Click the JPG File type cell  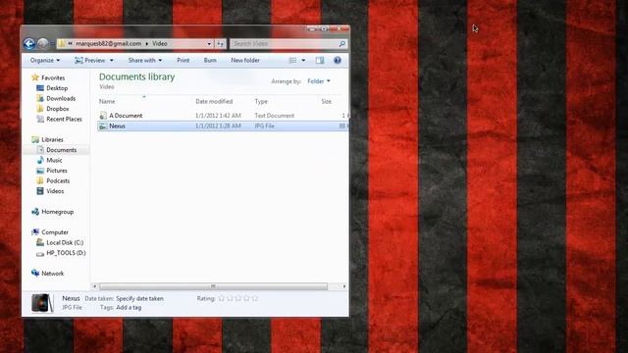(x=264, y=126)
